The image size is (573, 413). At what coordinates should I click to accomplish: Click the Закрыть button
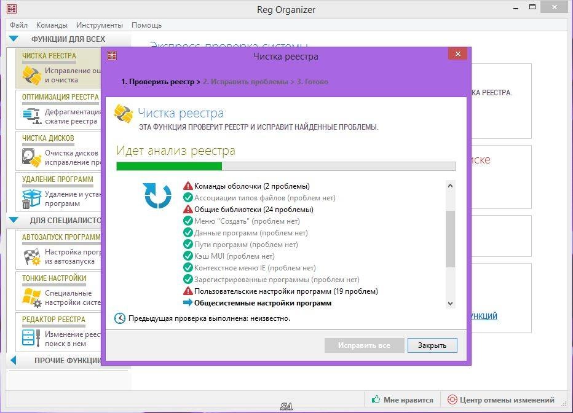432,345
